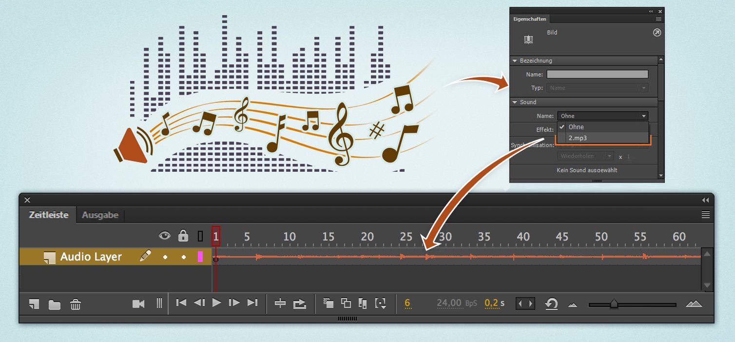Click frame 60 on timeline ruler

coord(679,237)
